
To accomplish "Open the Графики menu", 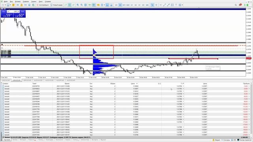I will click(26, 2).
